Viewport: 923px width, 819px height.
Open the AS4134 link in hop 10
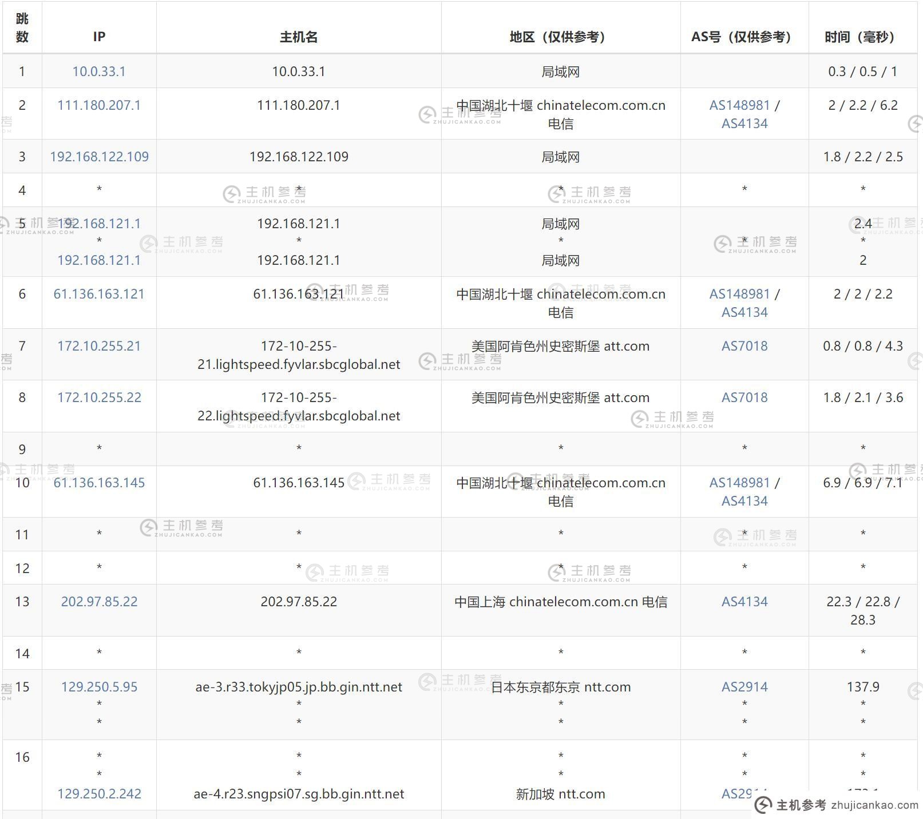tap(744, 501)
